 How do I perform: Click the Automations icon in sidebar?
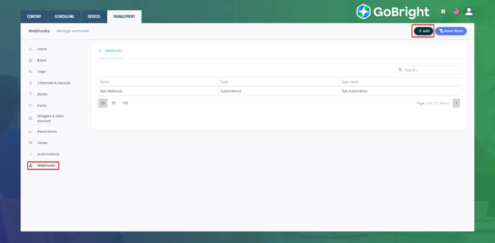coord(30,154)
